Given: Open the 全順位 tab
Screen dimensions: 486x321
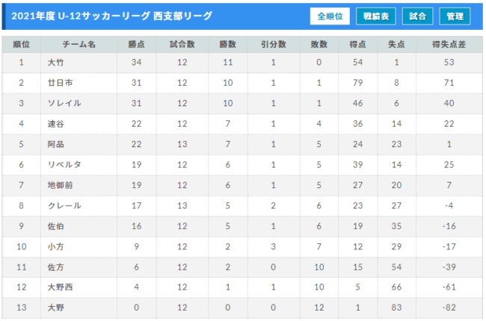Looking at the screenshot, I should 330,16.
